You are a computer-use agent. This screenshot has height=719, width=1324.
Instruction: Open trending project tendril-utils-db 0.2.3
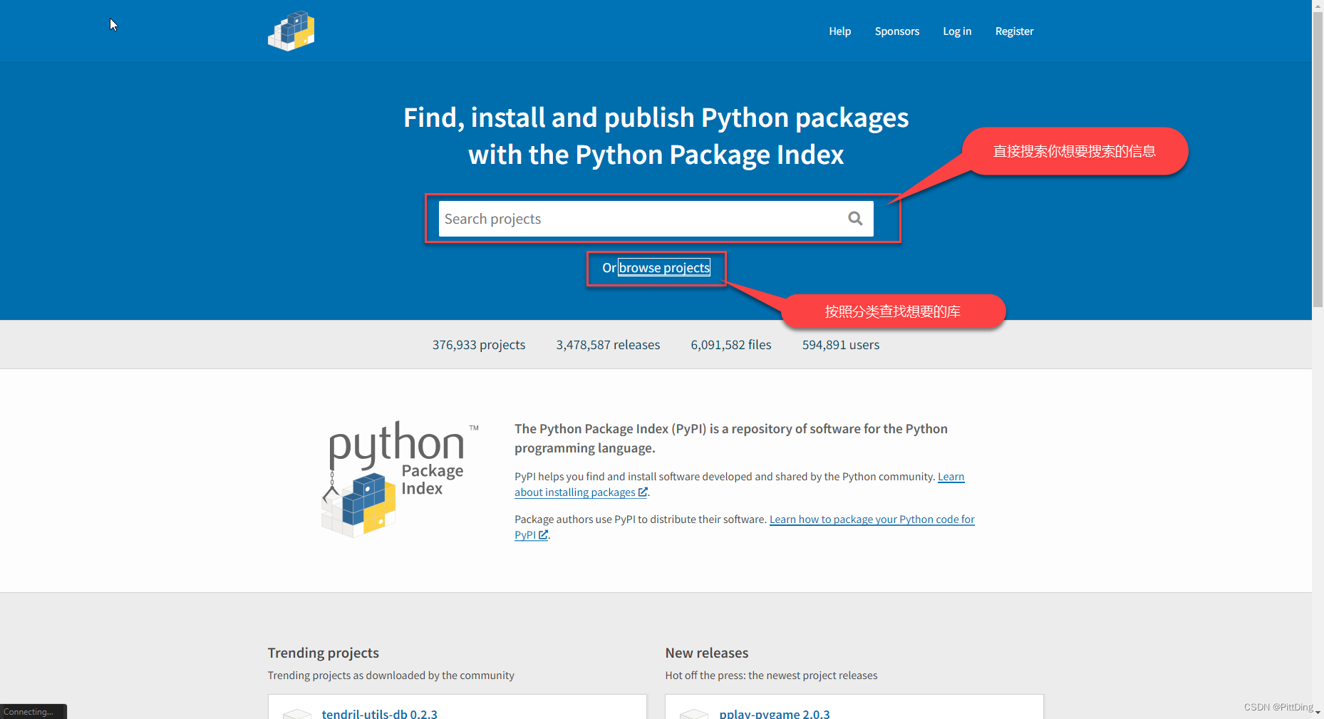379,713
